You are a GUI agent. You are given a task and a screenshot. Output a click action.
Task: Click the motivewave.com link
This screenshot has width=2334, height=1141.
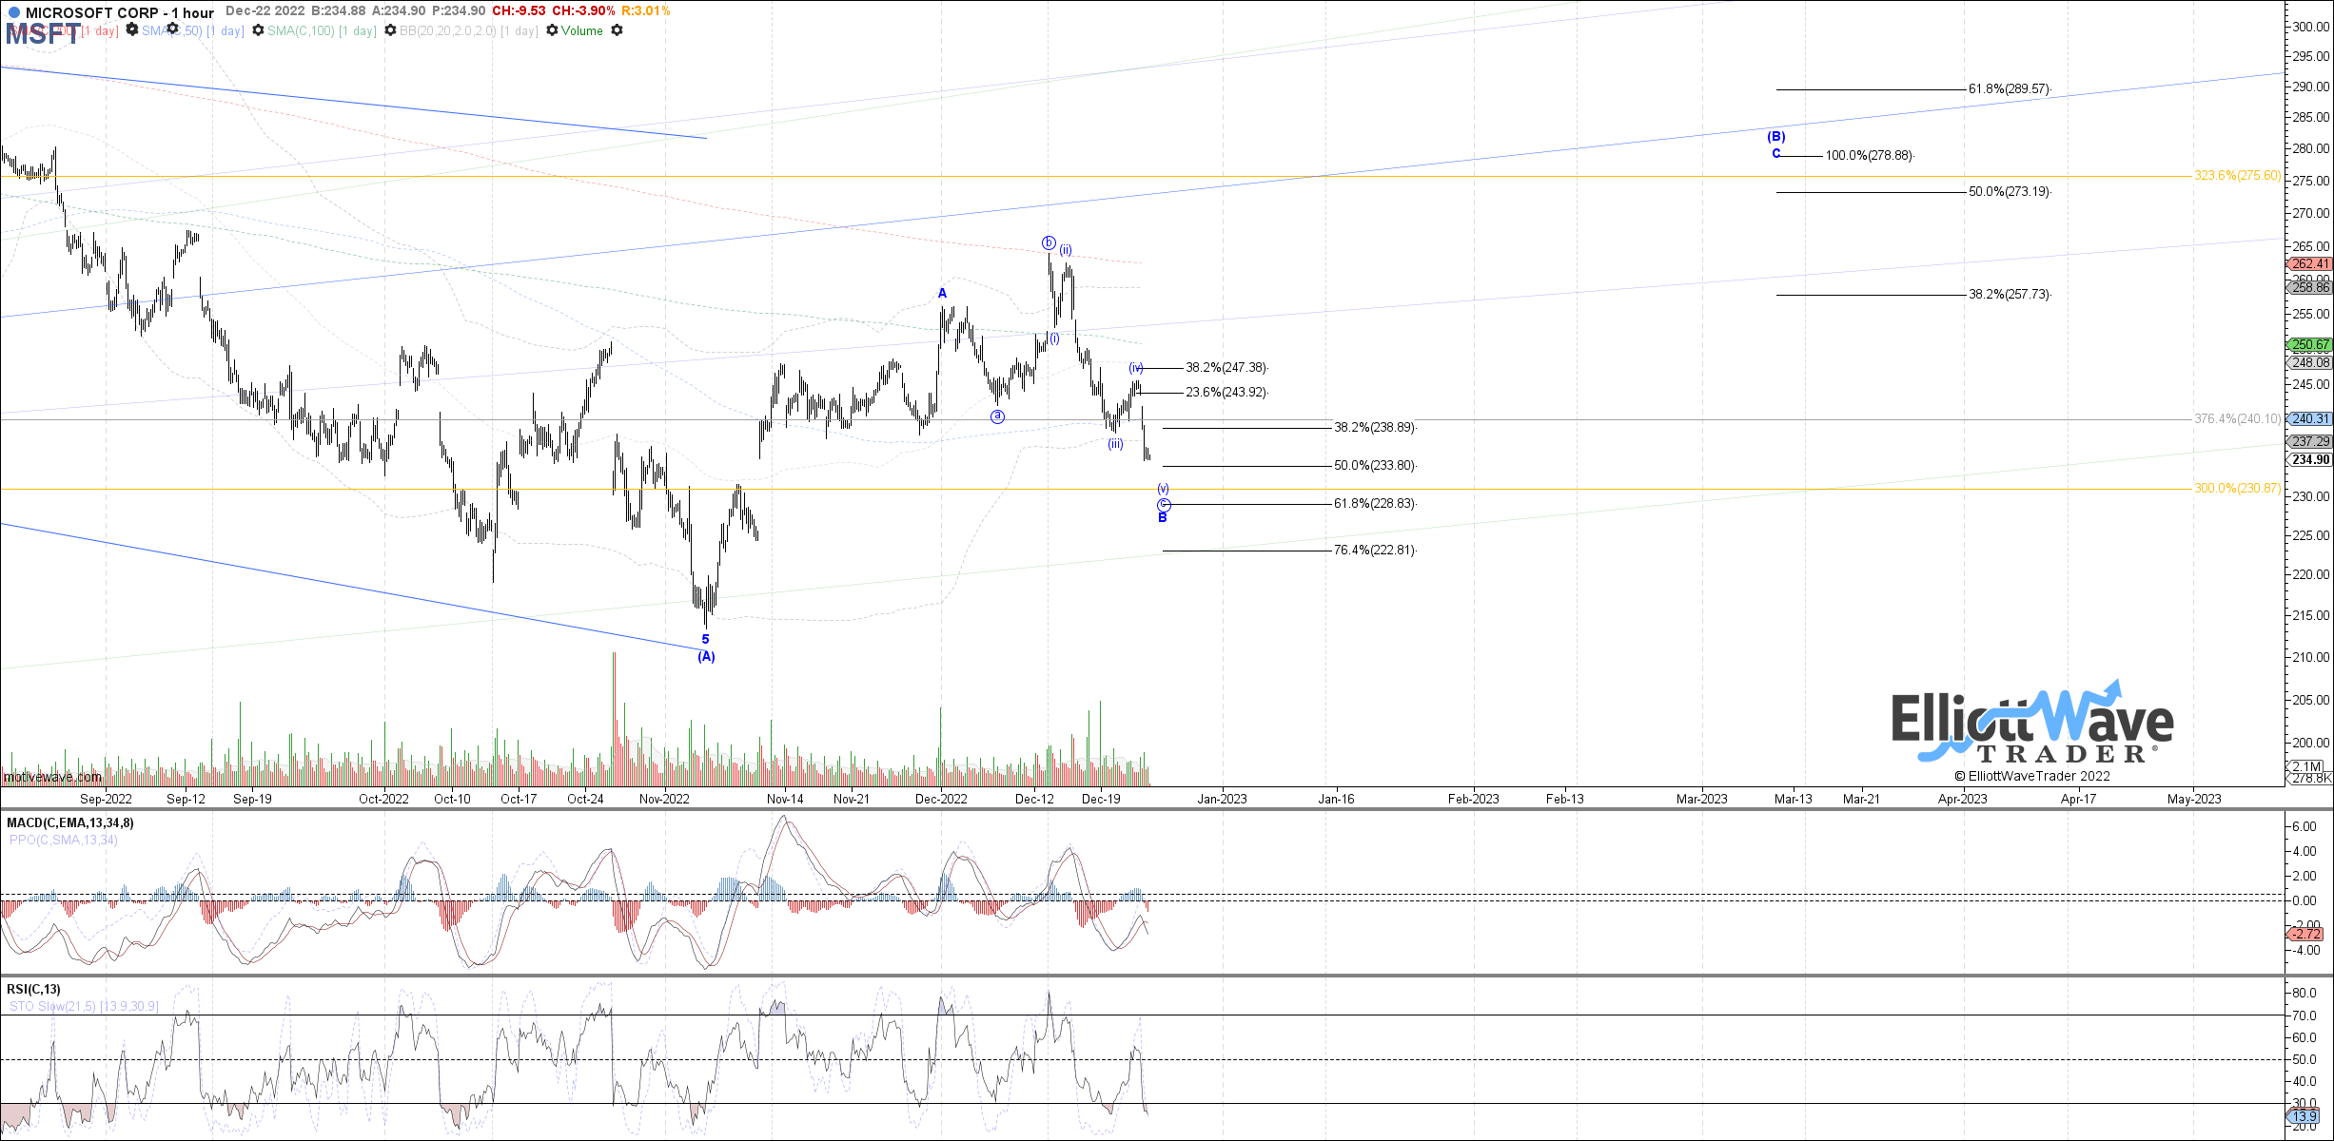tap(52, 777)
